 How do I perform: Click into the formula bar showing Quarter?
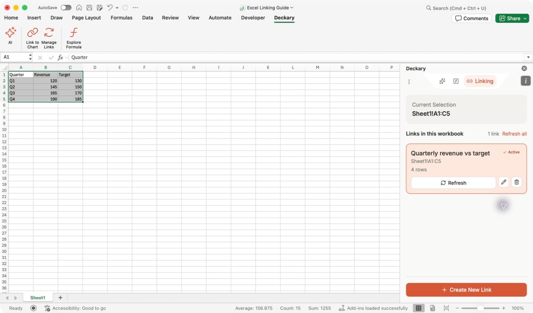pos(297,57)
